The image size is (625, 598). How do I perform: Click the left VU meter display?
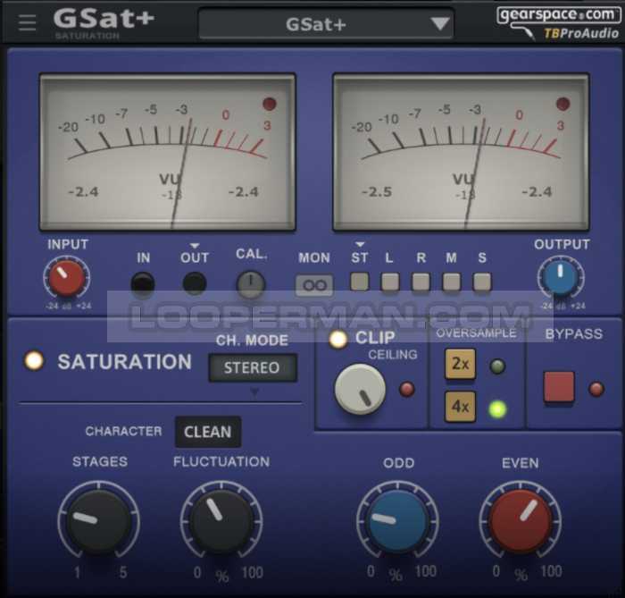168,152
